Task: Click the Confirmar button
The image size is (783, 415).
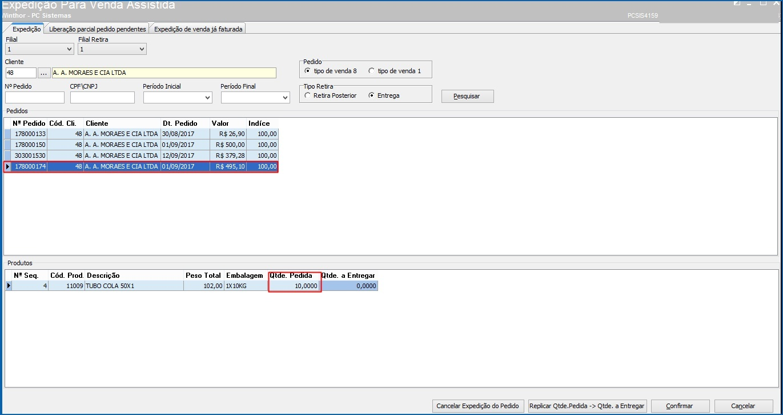Action: click(680, 406)
